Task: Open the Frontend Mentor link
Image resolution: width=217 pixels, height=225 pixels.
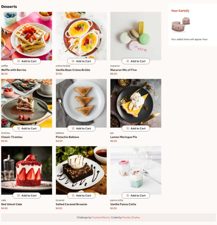Action: coord(101,217)
